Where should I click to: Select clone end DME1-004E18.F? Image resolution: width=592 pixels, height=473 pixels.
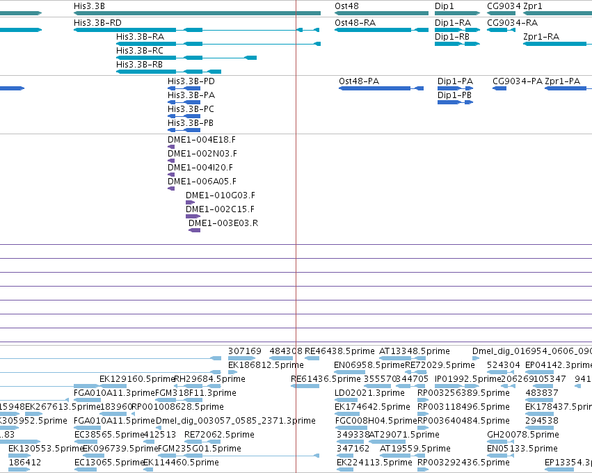pyautogui.click(x=171, y=147)
